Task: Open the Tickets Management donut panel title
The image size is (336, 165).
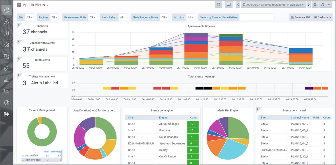Action: tap(42, 110)
